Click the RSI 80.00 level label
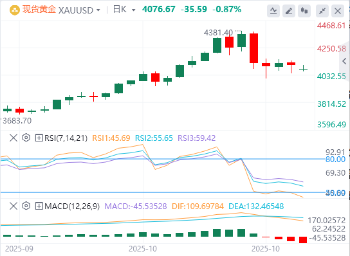The height and width of the screenshot is (256, 350). pyautogui.click(x=335, y=160)
